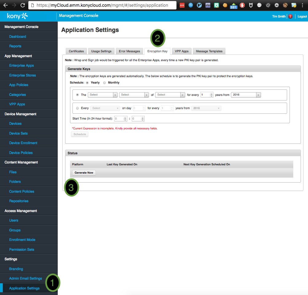Open the blue pulse monitor extension icon
Screen dimensions: 308x295
(x=190, y=5)
